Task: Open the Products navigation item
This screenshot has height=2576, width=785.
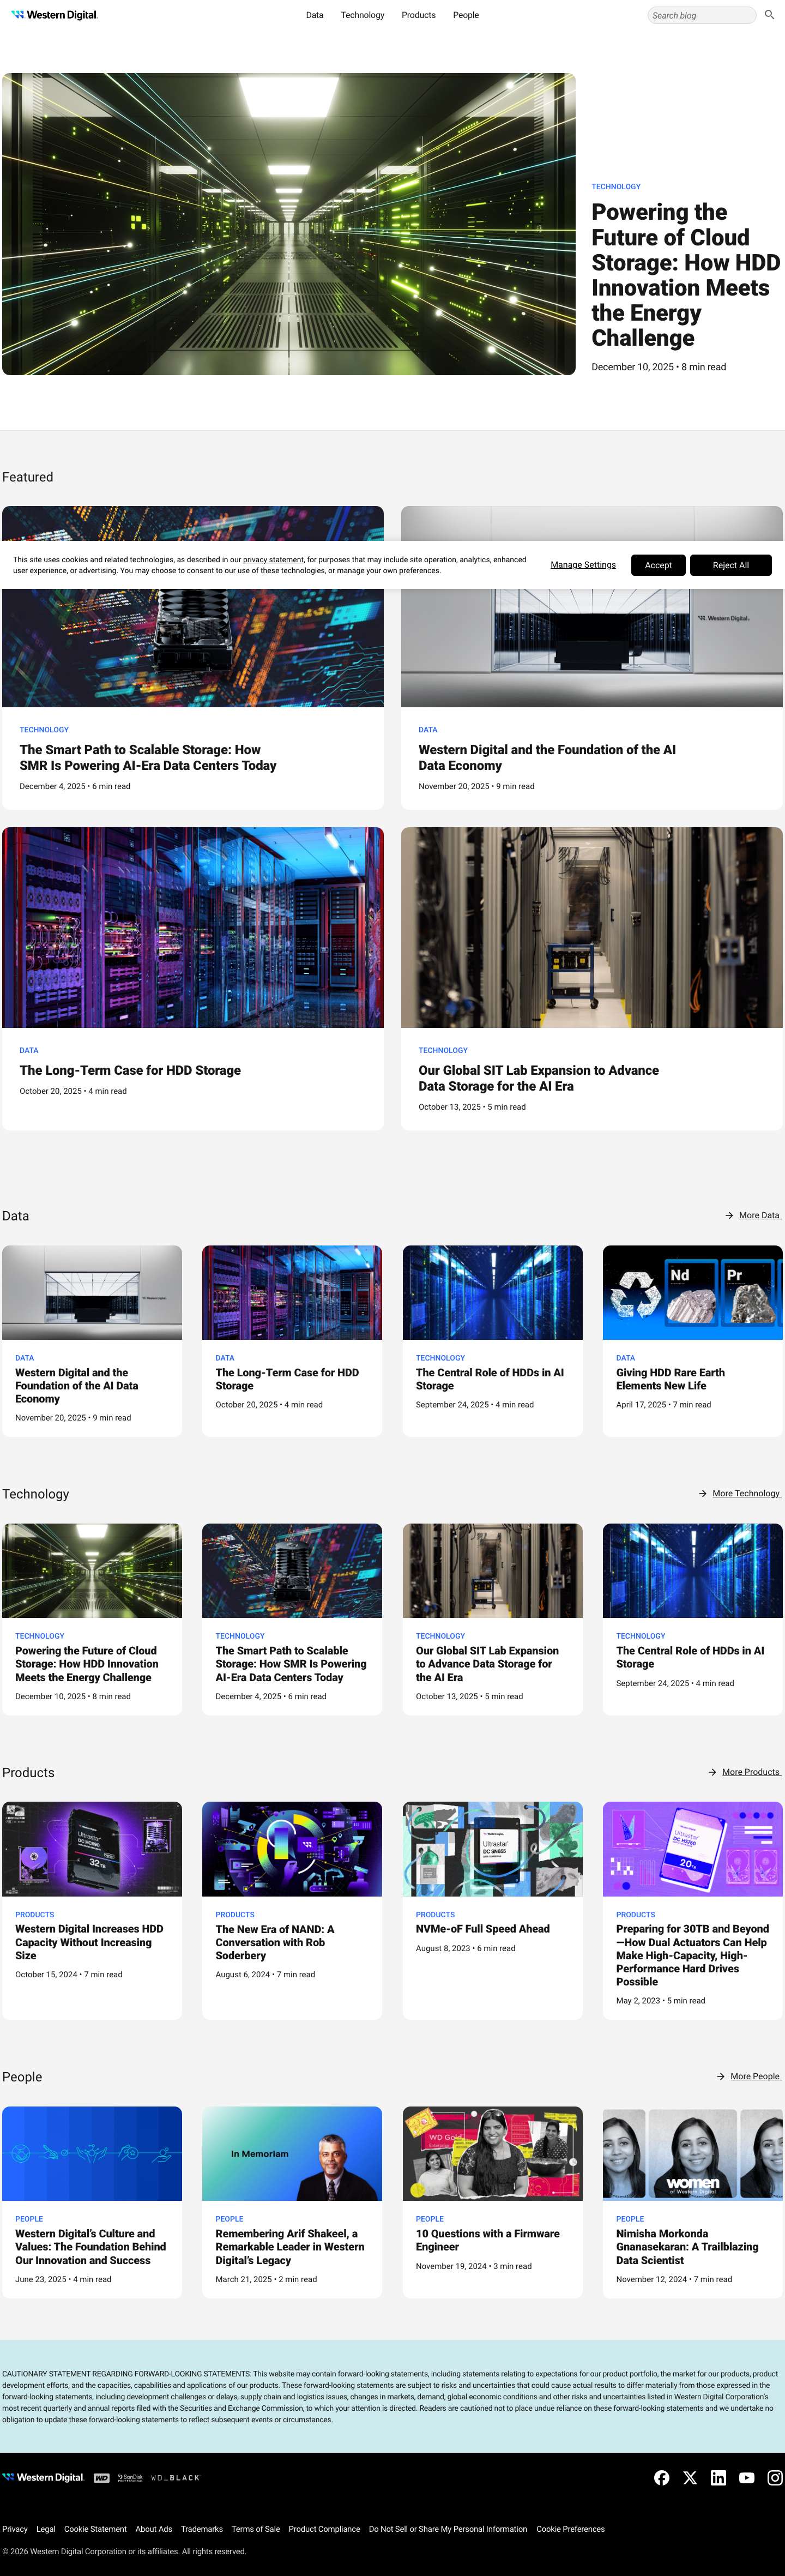Action: pos(418,15)
